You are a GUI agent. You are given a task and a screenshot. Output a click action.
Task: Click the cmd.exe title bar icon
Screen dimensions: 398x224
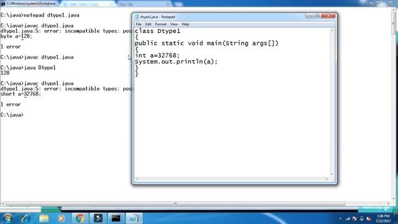(x=2, y=4)
